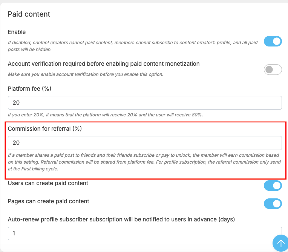Viewport: 288px width, 252px height.
Task: Select the auto-renew notification days field
Action: 145,233
